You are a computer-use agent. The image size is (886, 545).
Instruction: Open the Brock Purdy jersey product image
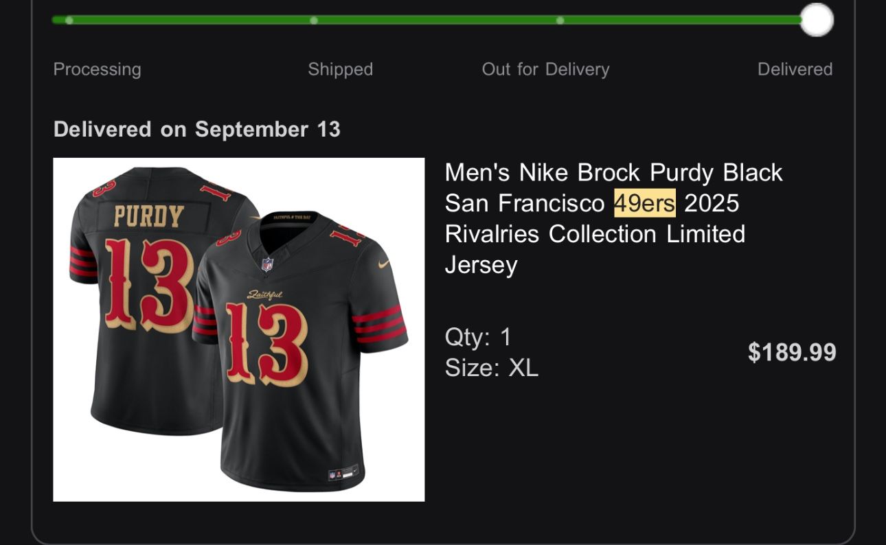pos(238,329)
